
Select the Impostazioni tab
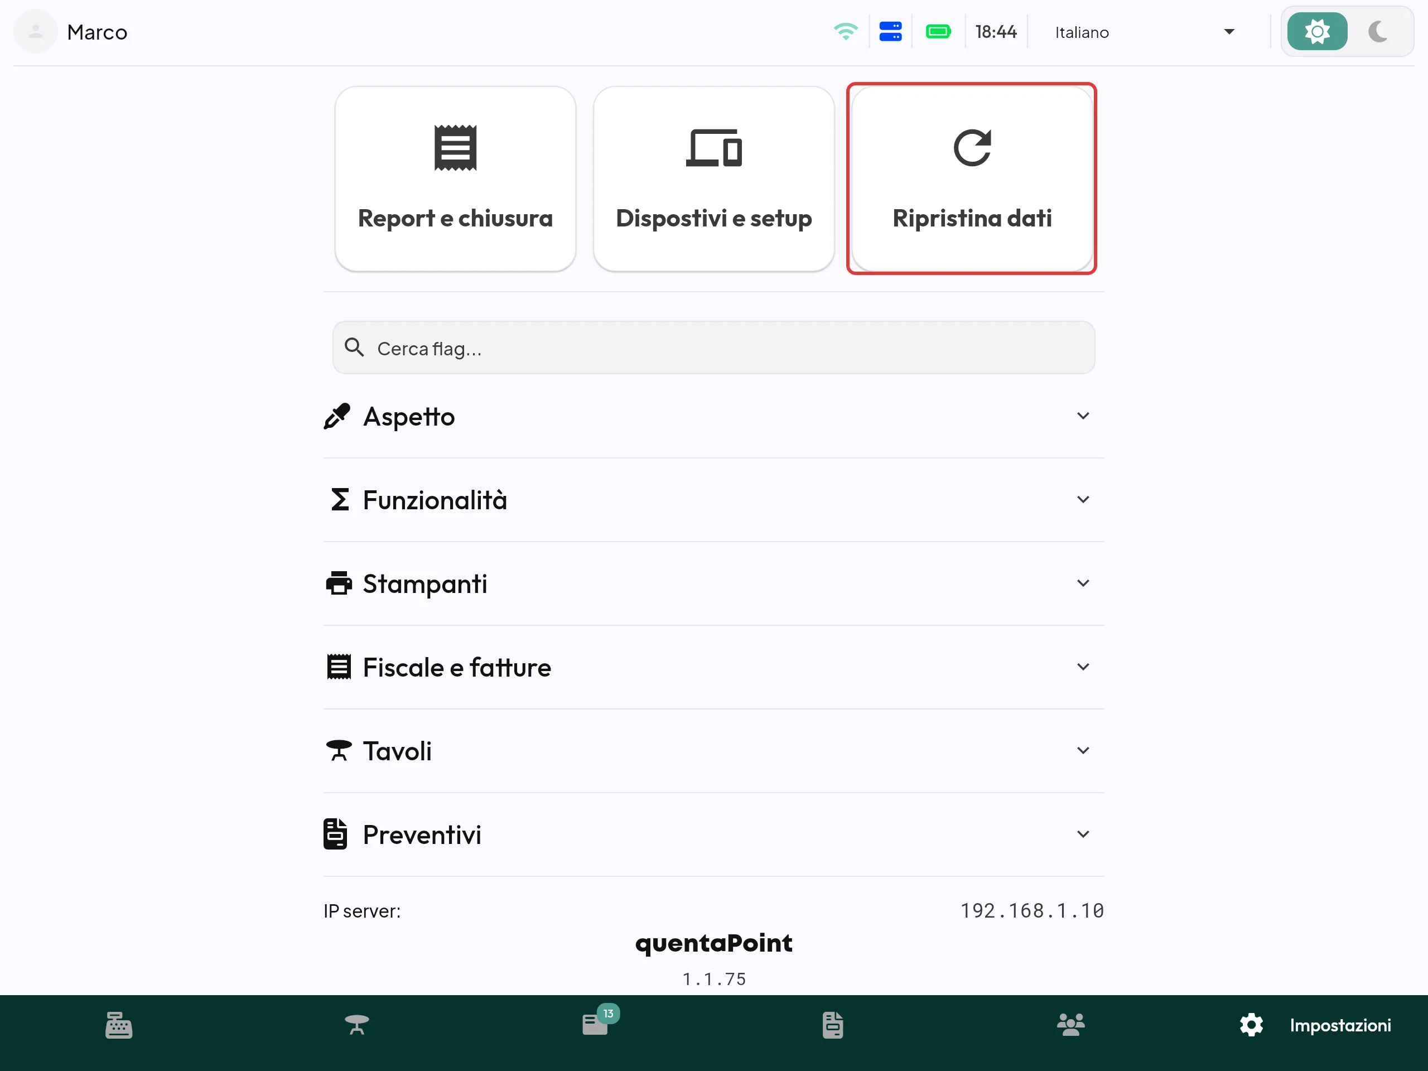pyautogui.click(x=1315, y=1025)
